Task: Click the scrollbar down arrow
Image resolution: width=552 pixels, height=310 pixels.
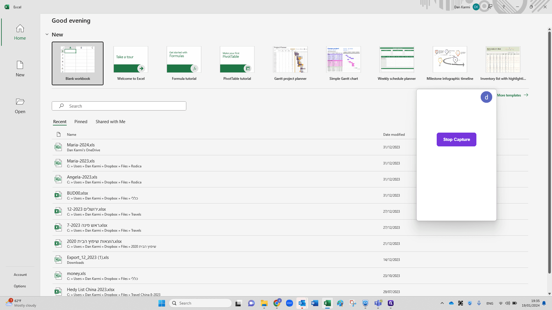Action: click(x=549, y=294)
